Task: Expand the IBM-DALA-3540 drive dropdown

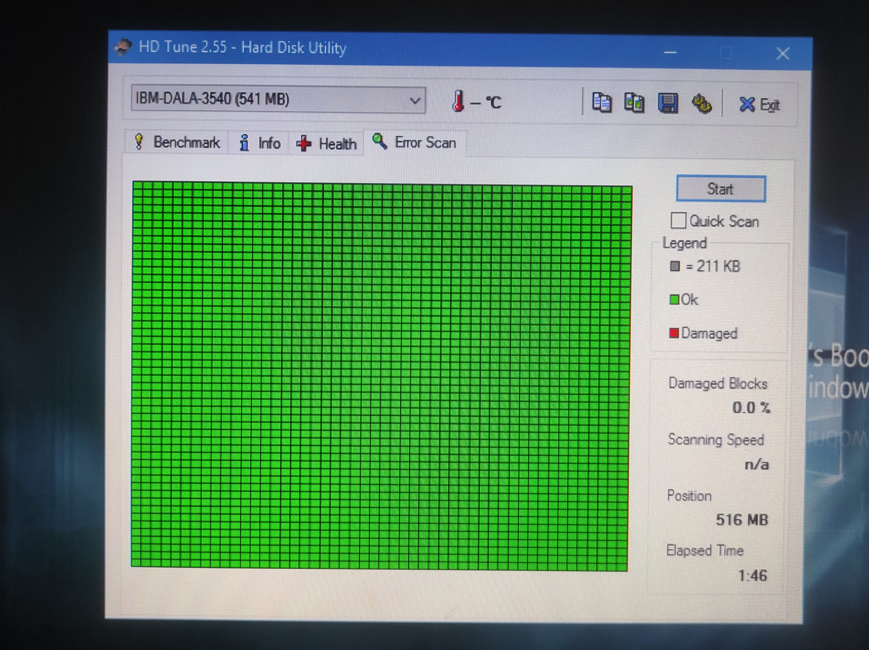Action: point(414,100)
